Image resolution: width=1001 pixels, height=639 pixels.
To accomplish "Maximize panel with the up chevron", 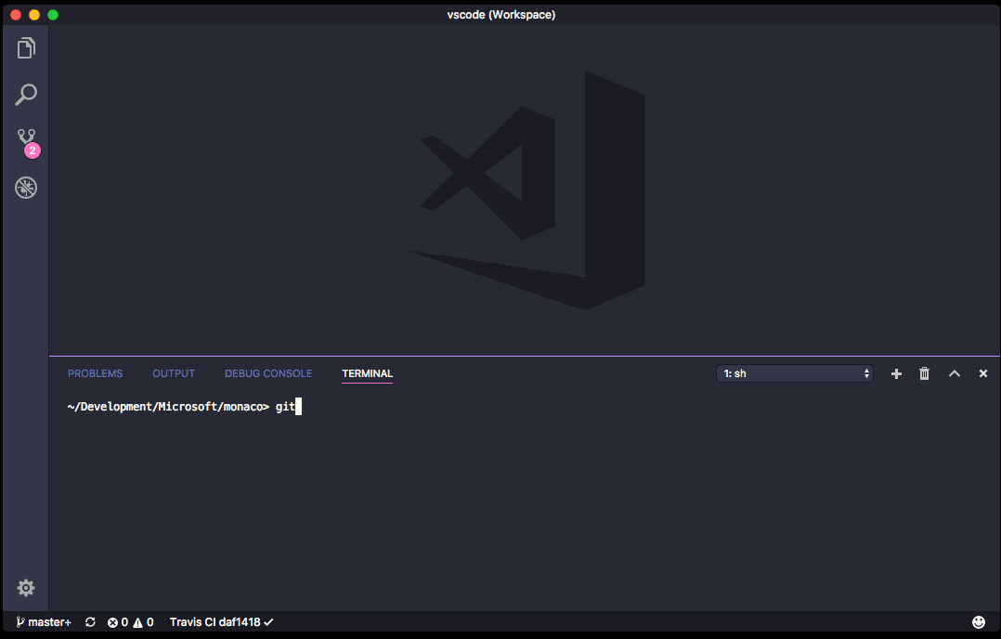I will 955,374.
